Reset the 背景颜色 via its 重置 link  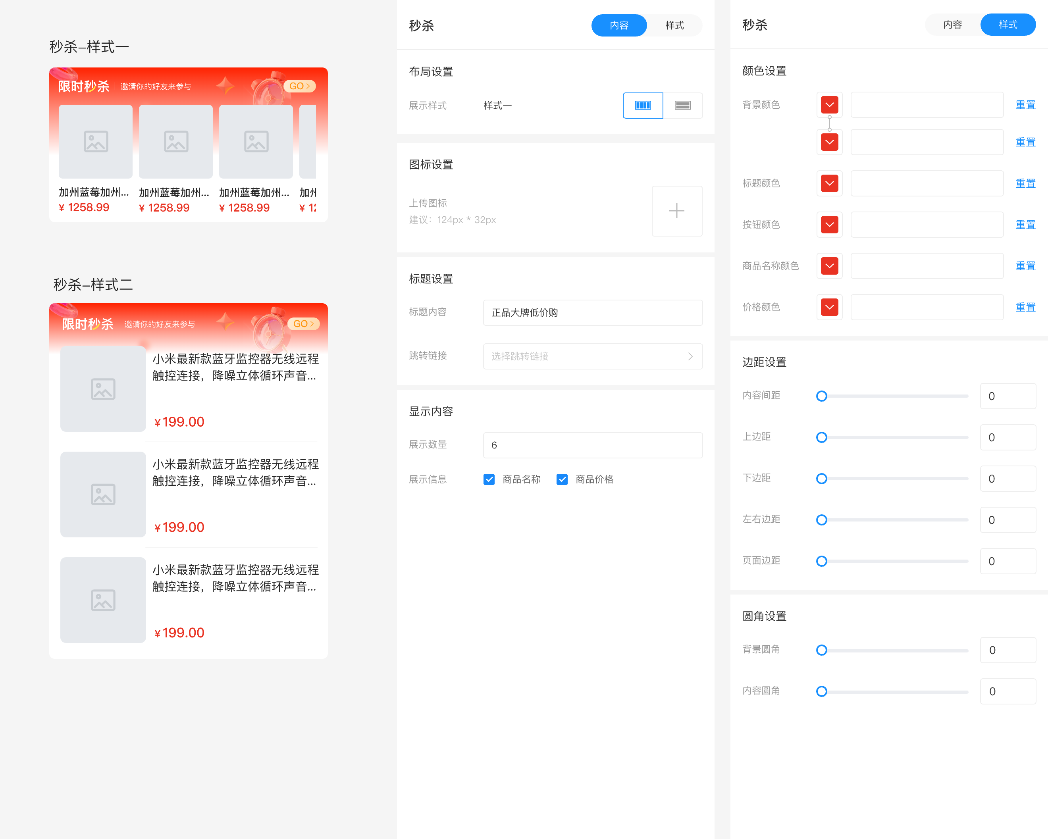(x=1026, y=104)
